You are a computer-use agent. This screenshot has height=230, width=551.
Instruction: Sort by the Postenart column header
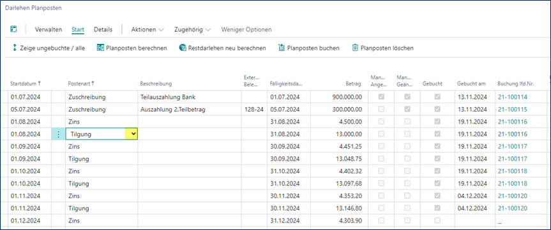click(x=82, y=84)
